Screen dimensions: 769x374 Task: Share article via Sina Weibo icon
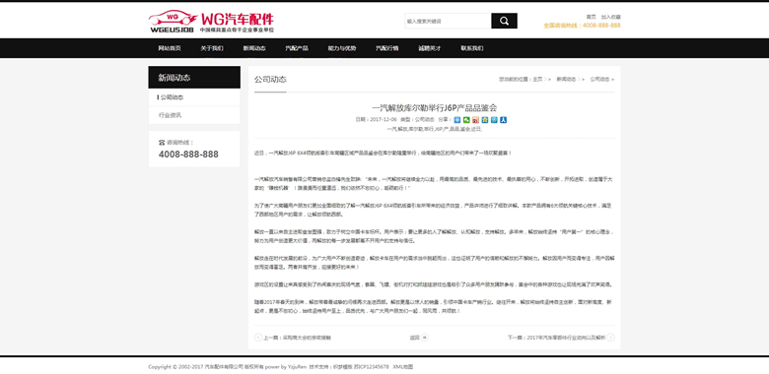(476, 120)
